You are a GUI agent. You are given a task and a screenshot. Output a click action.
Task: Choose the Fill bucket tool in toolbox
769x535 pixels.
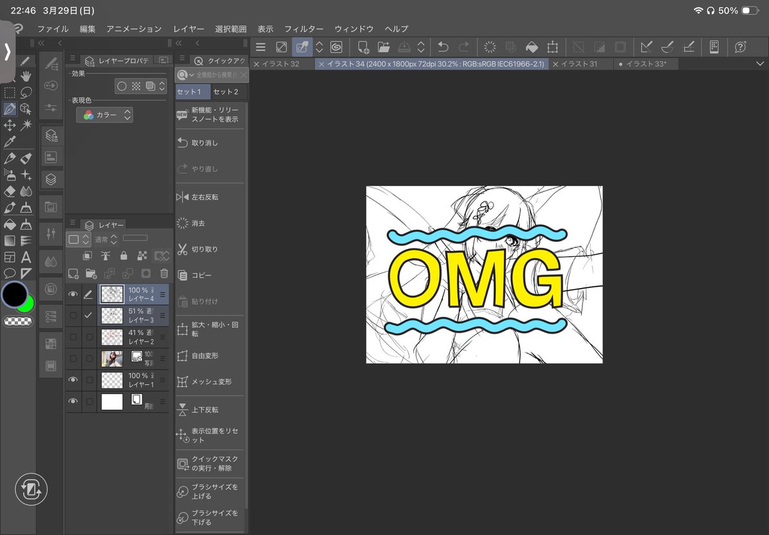(9, 225)
